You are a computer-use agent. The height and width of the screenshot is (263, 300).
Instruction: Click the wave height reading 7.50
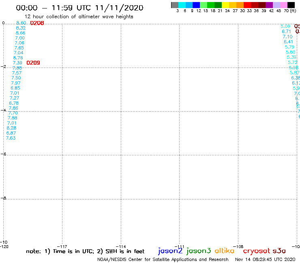(16, 78)
